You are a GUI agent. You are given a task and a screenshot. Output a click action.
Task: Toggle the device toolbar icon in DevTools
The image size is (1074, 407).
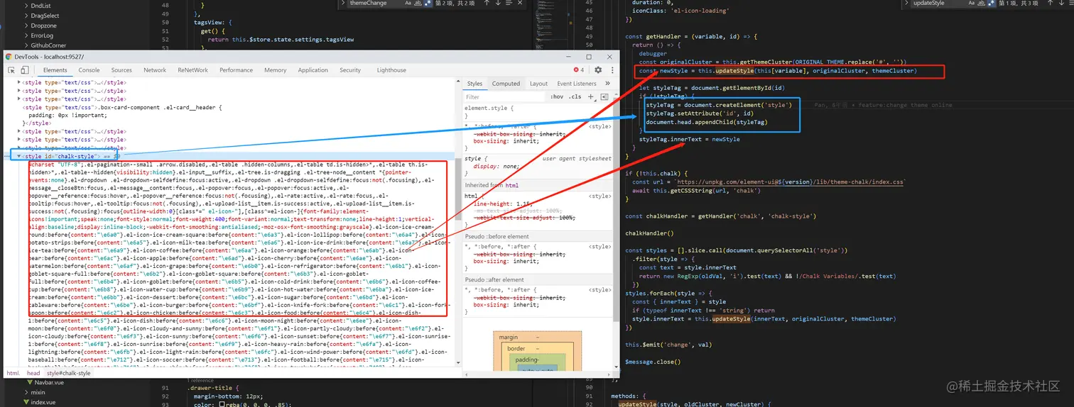(25, 70)
